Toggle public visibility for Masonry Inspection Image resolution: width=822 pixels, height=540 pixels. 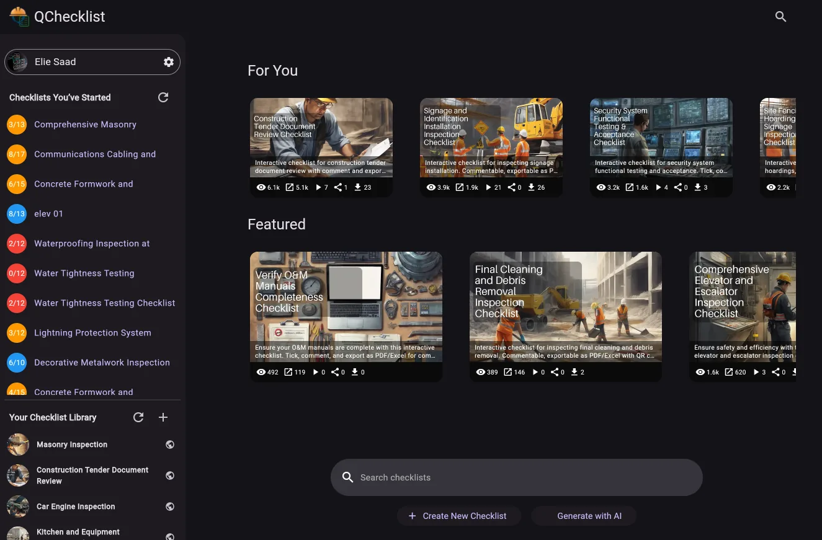[x=170, y=445]
